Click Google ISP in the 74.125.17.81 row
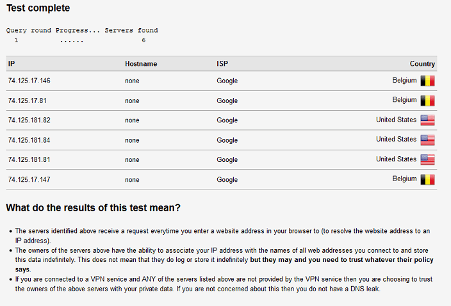Screen dimensions: 451x306 click(x=227, y=101)
